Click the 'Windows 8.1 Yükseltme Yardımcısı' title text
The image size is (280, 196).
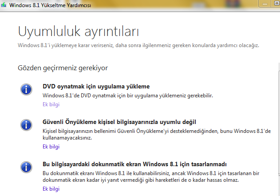(50, 5)
